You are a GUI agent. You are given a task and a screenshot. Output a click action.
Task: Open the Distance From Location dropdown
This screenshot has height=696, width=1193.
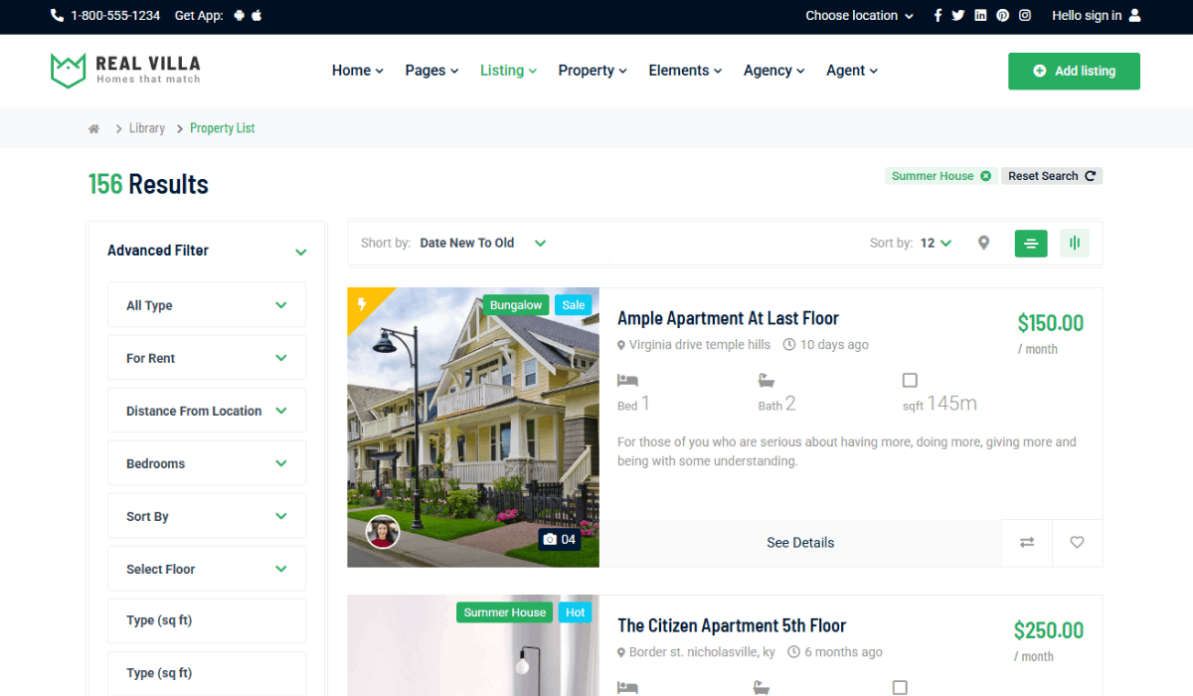207,411
